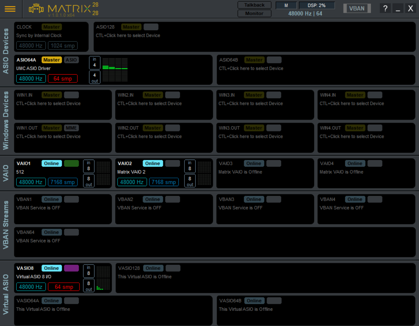Open VAIO2 48000 Hz rate field
The image size is (419, 326).
[132, 182]
